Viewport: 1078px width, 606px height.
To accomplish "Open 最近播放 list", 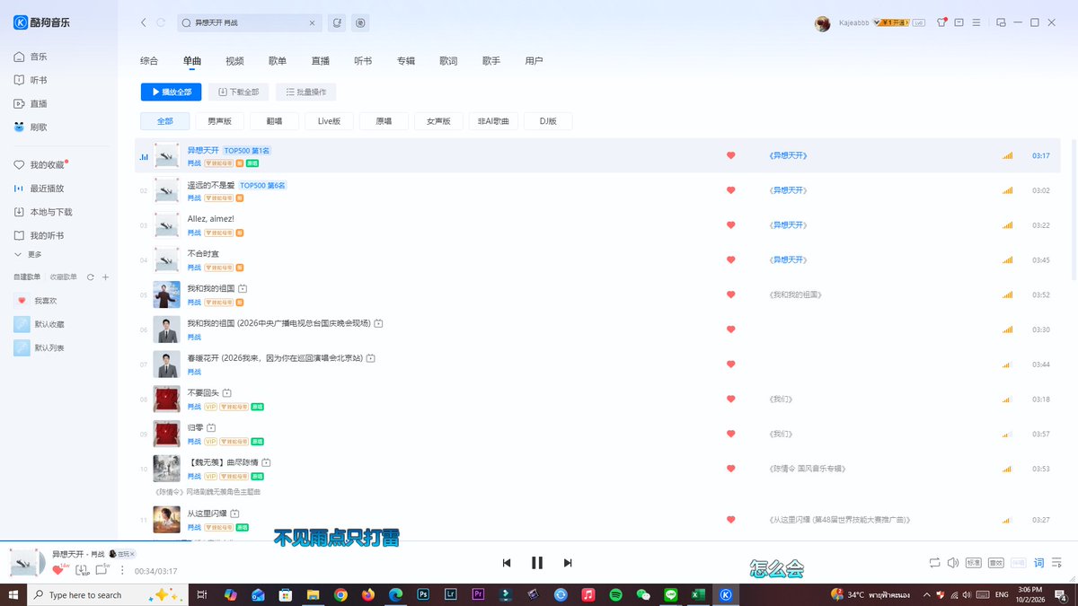I will pyautogui.click(x=40, y=189).
